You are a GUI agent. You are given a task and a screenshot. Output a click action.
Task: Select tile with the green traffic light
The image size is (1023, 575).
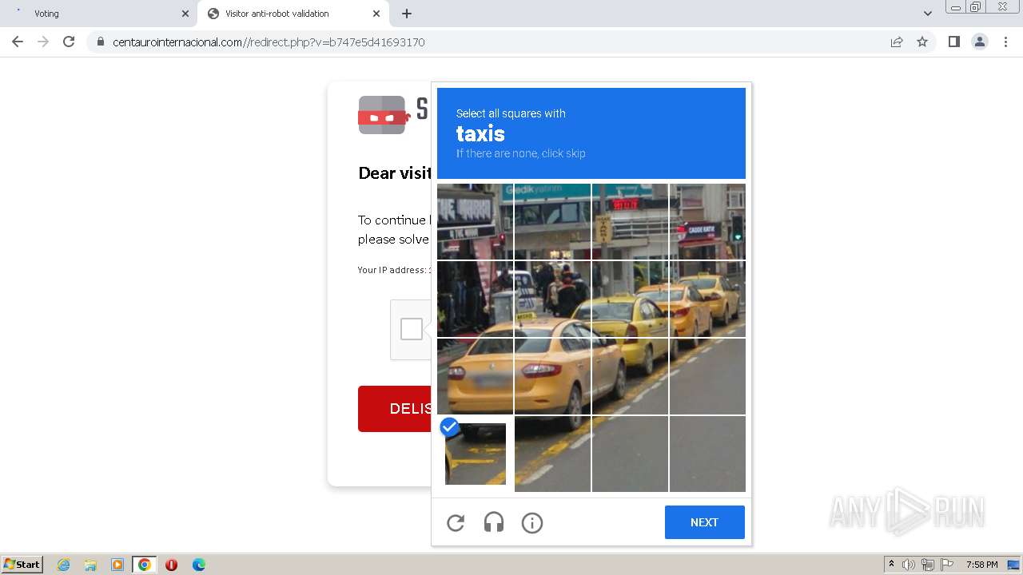coord(707,221)
